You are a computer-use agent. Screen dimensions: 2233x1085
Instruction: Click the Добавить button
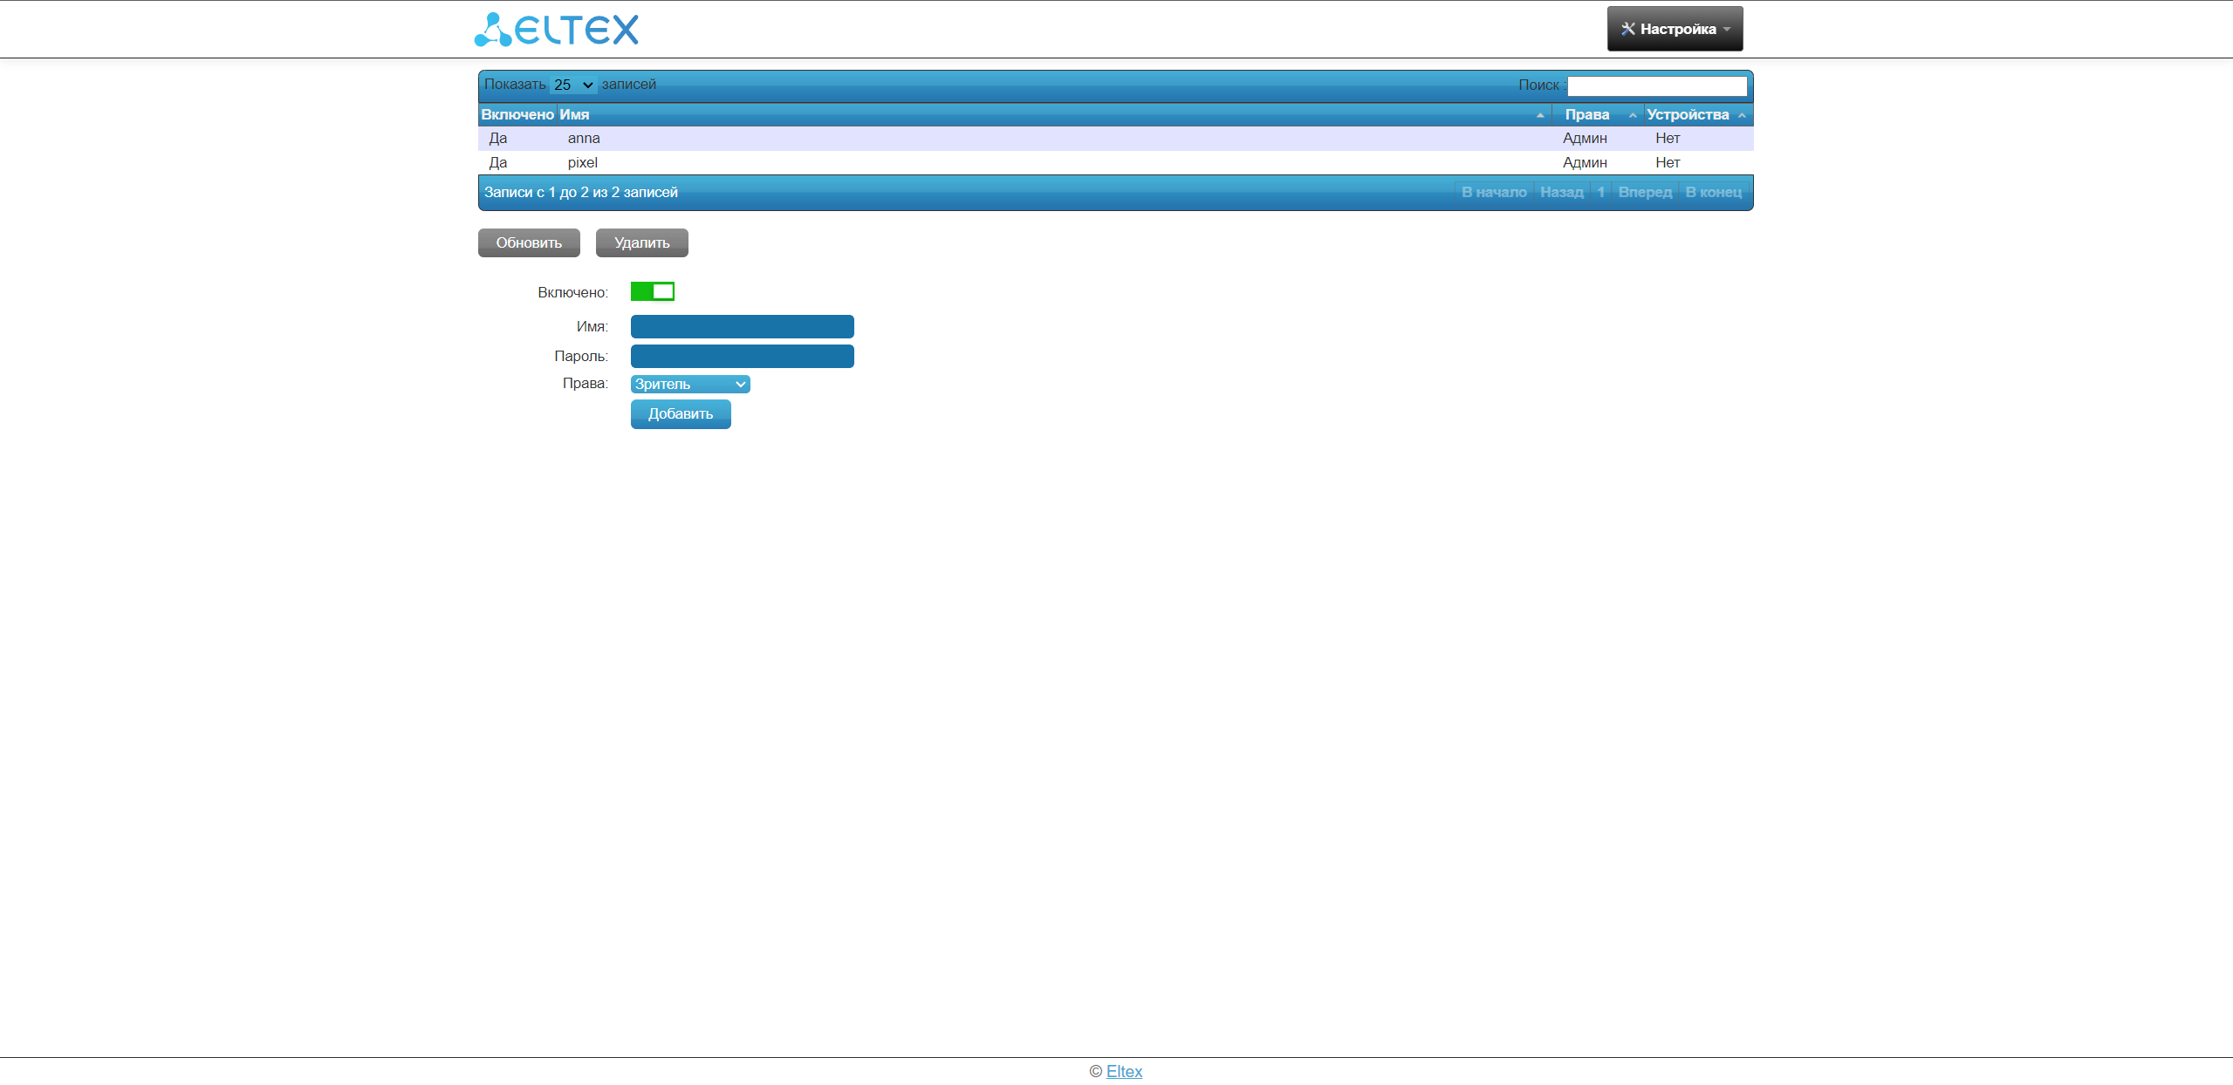pyautogui.click(x=680, y=413)
